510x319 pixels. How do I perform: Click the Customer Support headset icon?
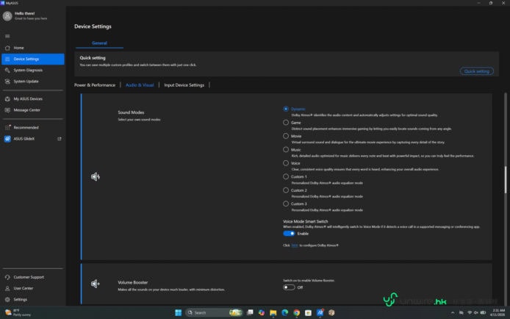tap(7, 277)
